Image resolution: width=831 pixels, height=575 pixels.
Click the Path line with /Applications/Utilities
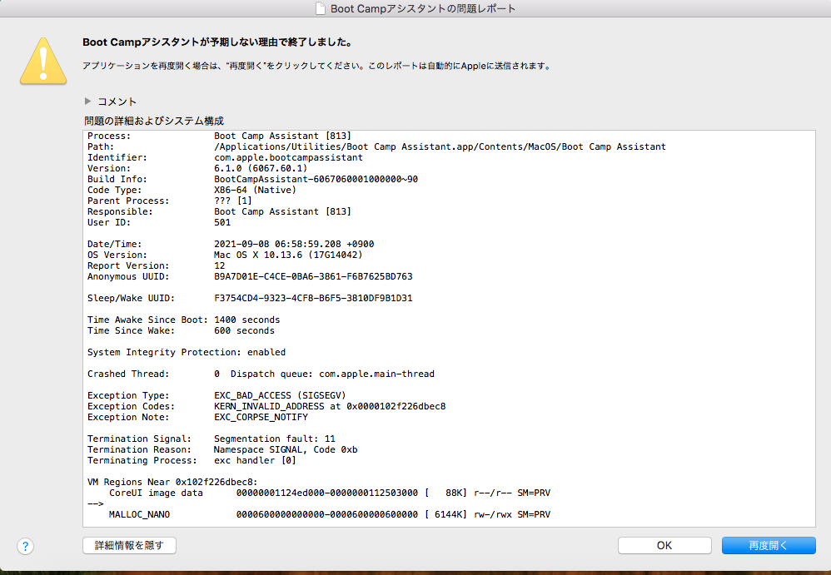(x=377, y=146)
